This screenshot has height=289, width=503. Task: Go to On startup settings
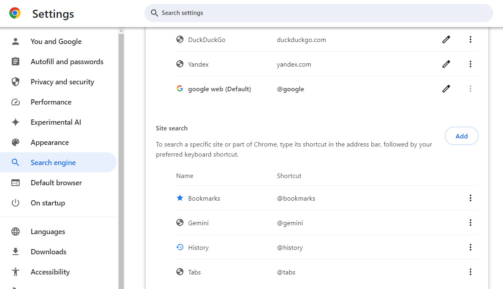pyautogui.click(x=58, y=203)
